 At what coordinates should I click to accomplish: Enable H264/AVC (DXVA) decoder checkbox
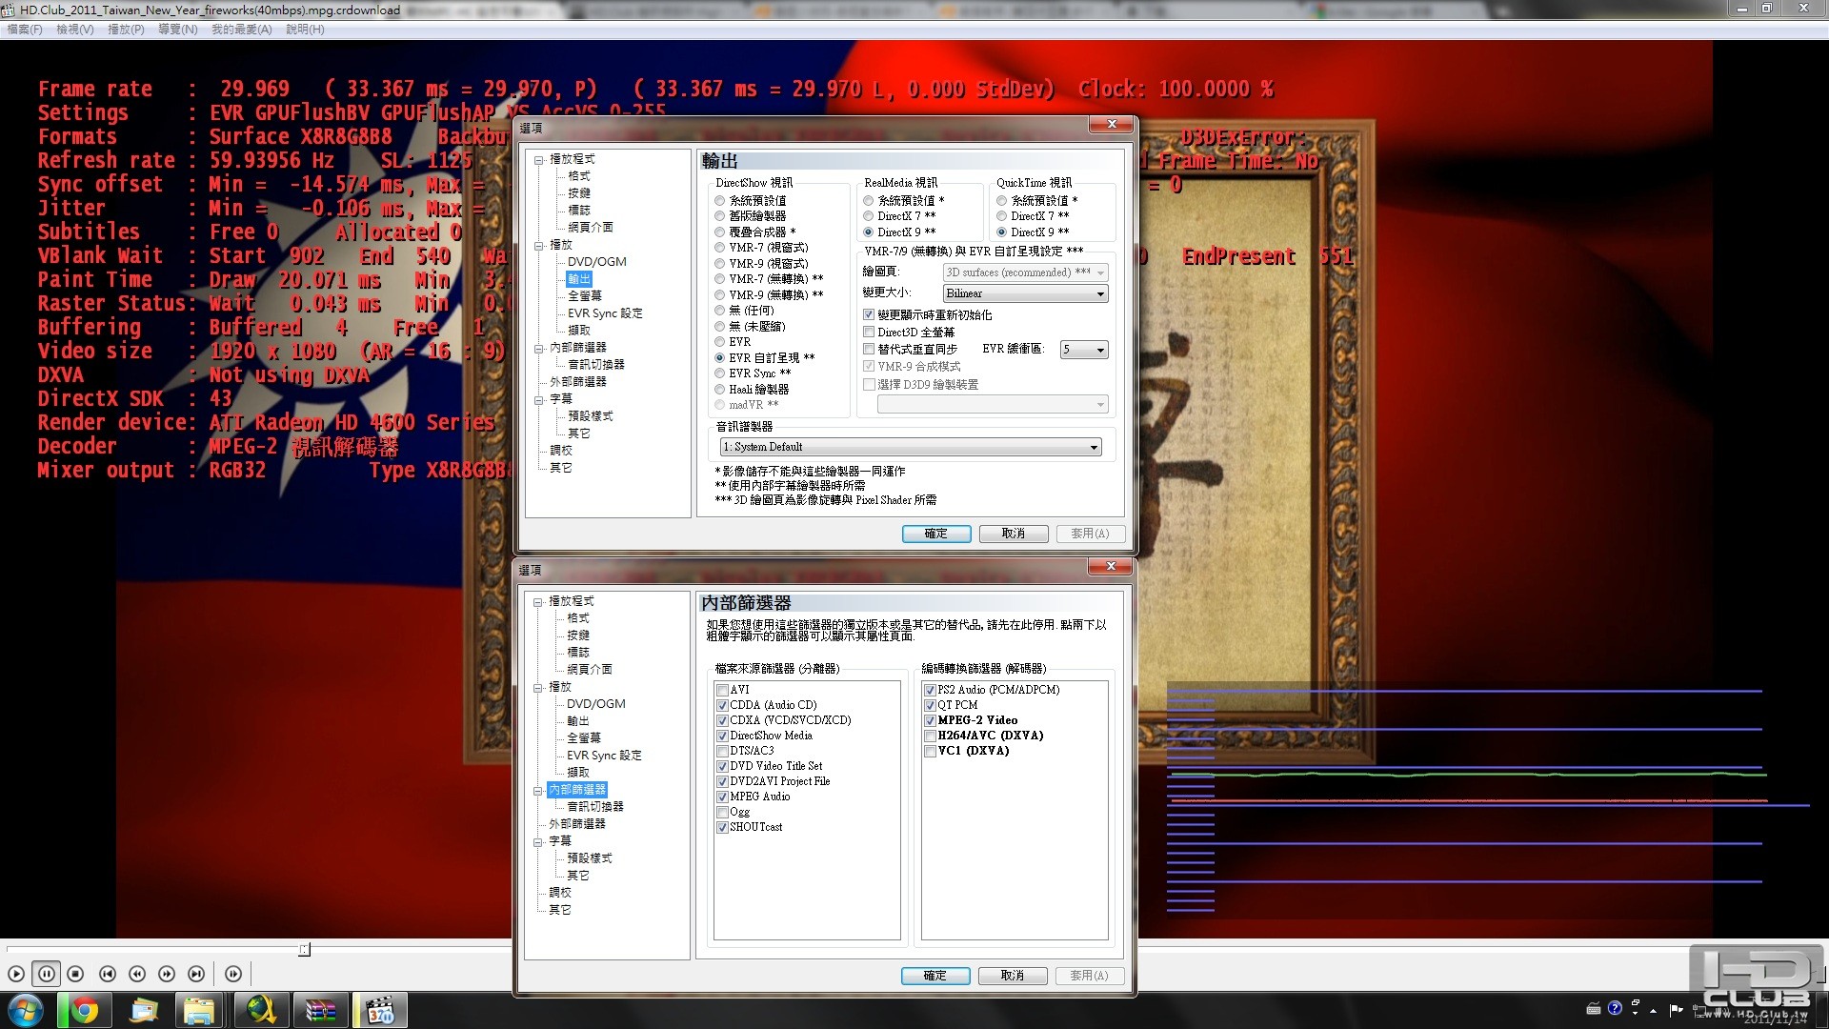point(931,736)
